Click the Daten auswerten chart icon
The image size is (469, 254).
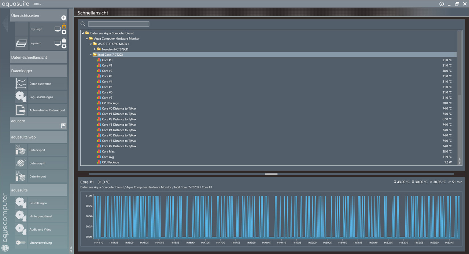[x=21, y=84]
